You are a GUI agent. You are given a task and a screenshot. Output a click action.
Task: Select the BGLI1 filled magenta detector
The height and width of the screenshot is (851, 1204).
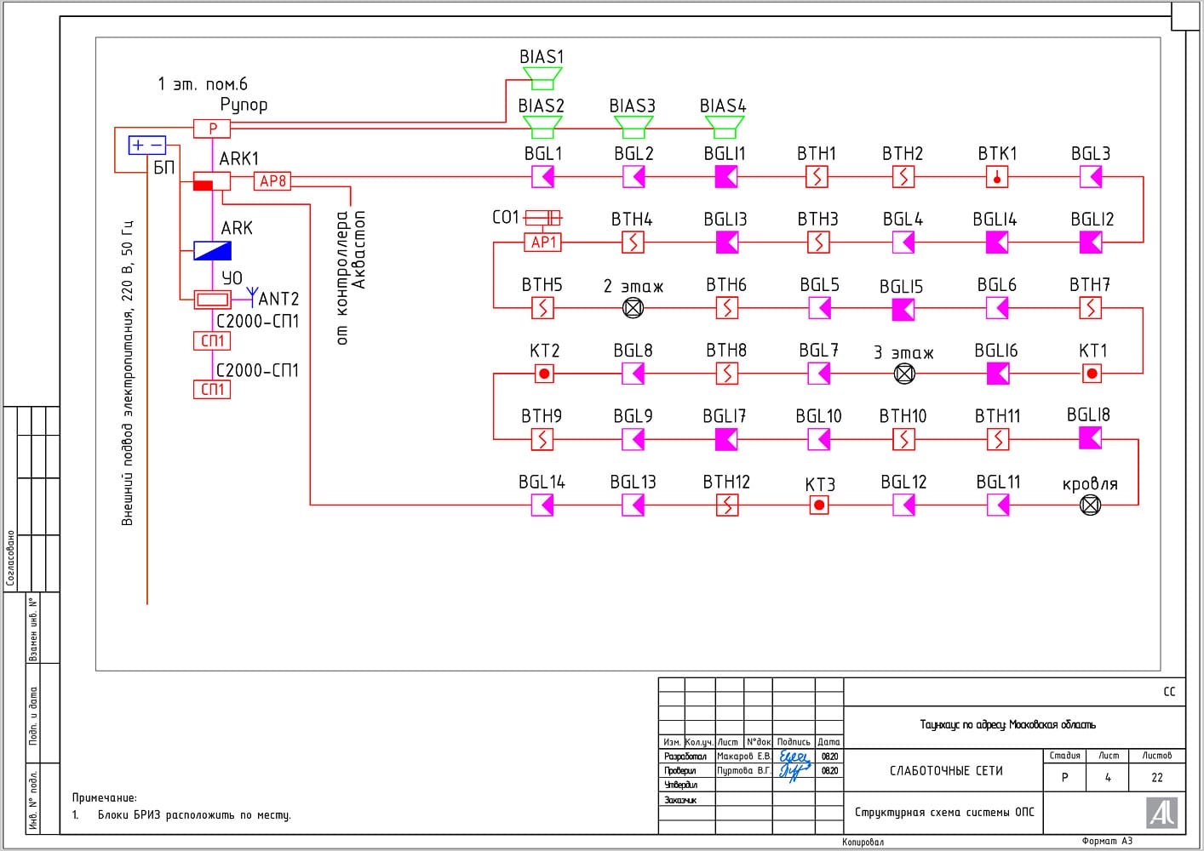[725, 177]
